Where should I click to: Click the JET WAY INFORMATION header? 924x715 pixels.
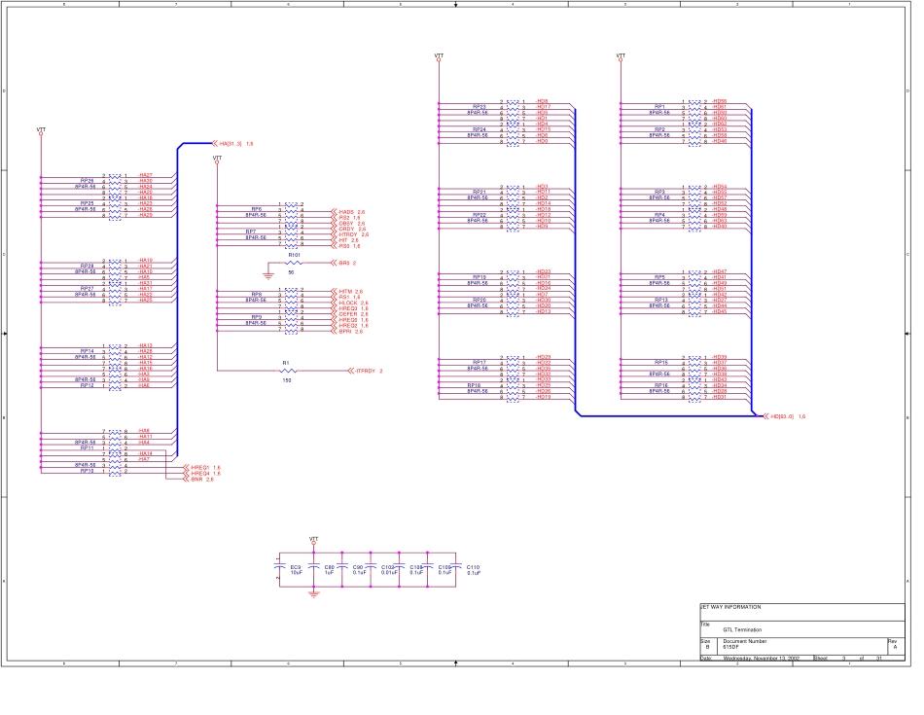point(730,607)
